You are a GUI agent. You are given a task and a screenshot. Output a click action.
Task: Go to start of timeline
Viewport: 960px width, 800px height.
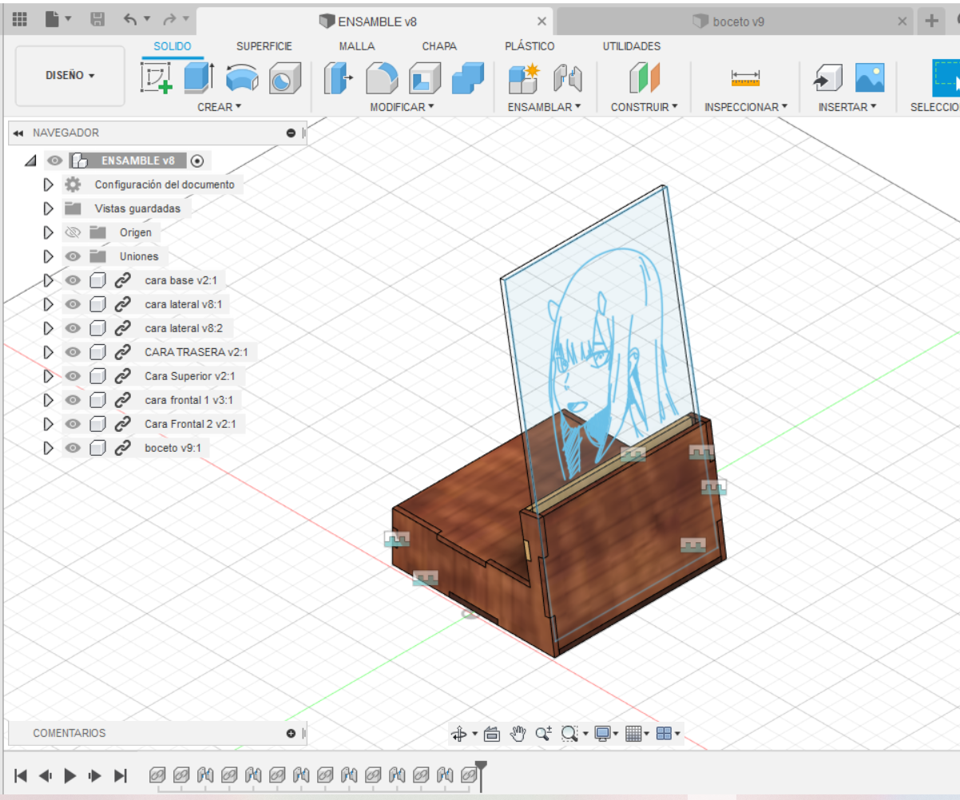tap(22, 775)
